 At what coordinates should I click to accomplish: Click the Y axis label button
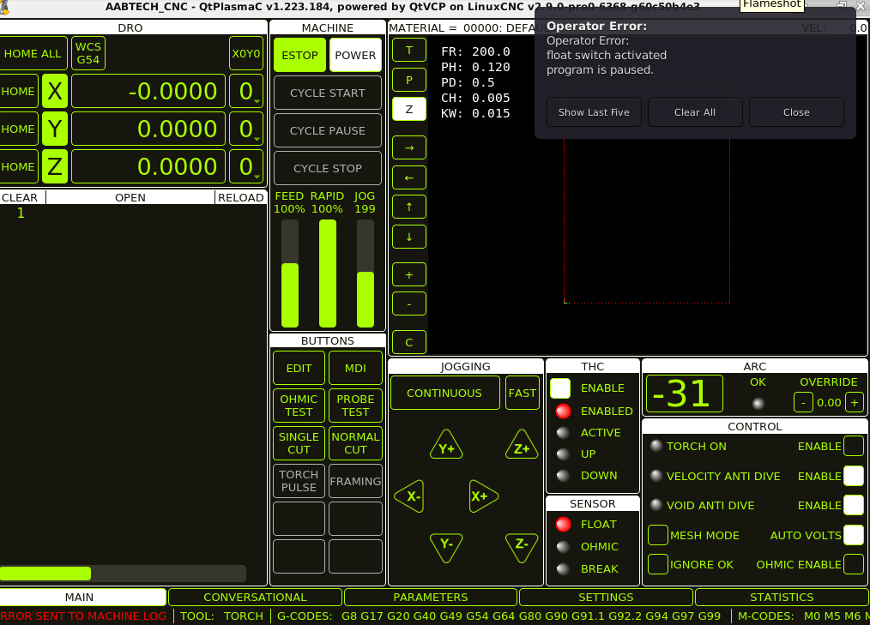(55, 129)
